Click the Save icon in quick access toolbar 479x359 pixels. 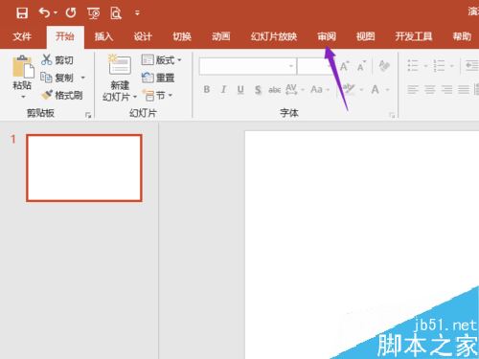[22, 13]
